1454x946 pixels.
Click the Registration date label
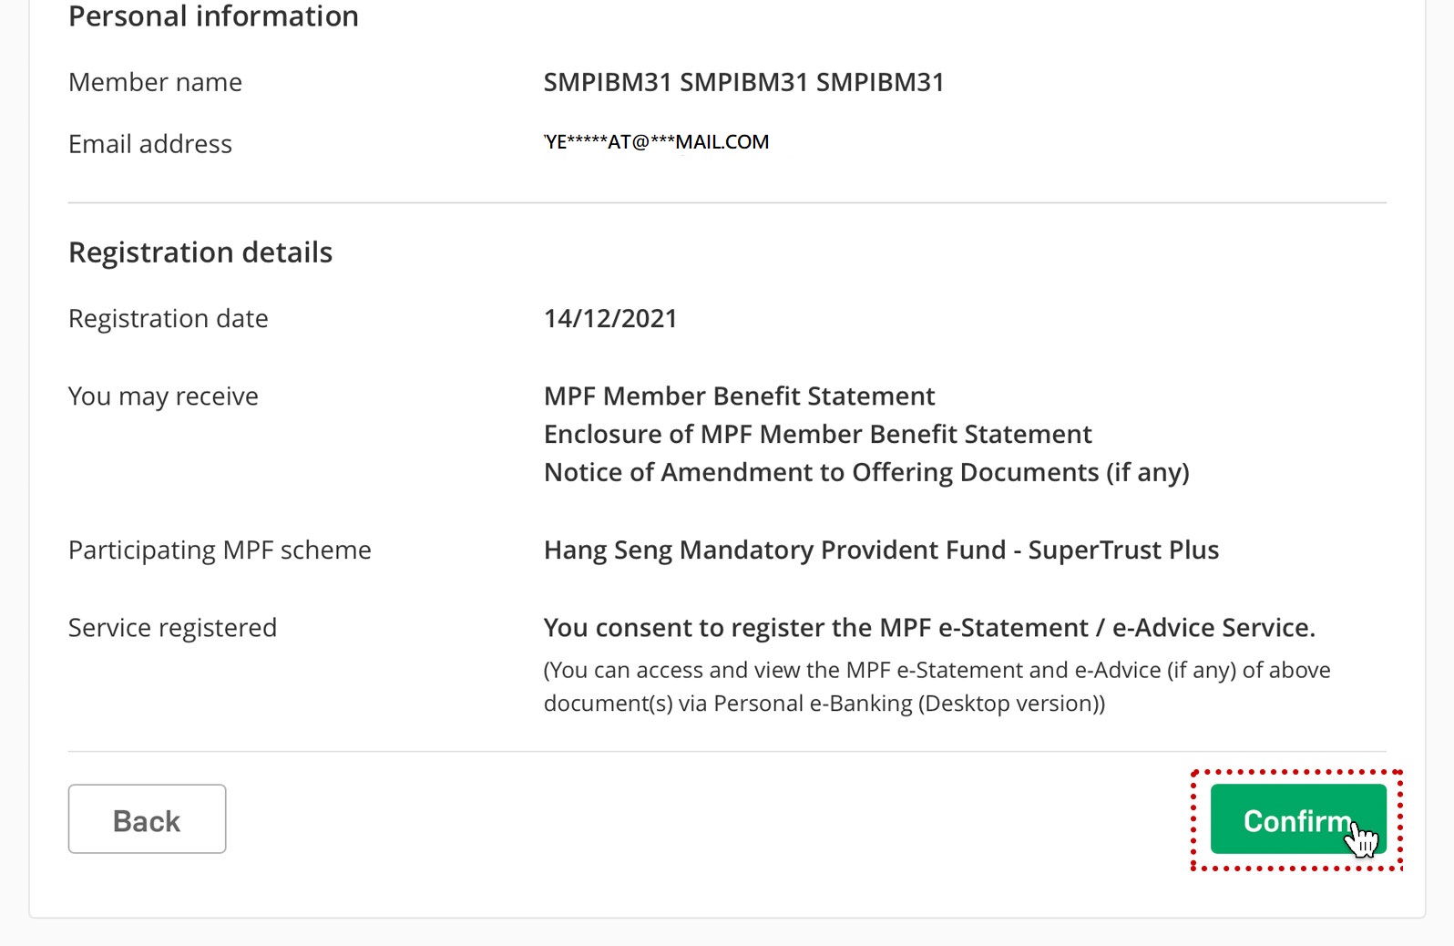click(x=169, y=319)
